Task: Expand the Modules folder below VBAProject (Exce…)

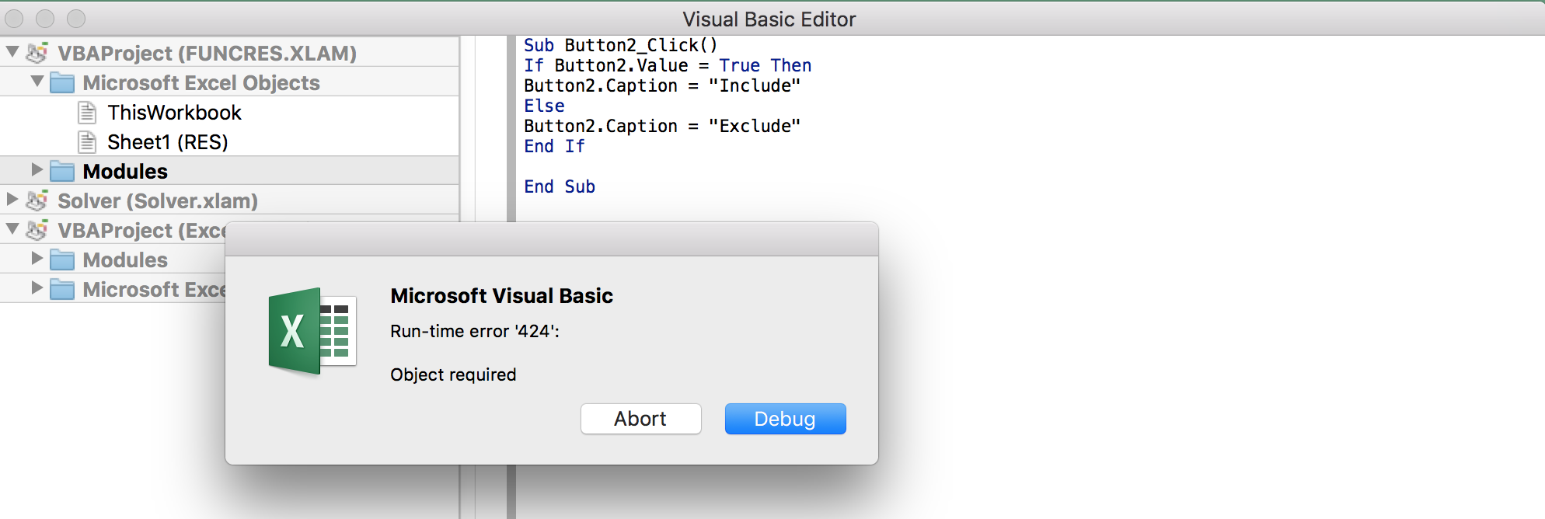Action: click(37, 258)
